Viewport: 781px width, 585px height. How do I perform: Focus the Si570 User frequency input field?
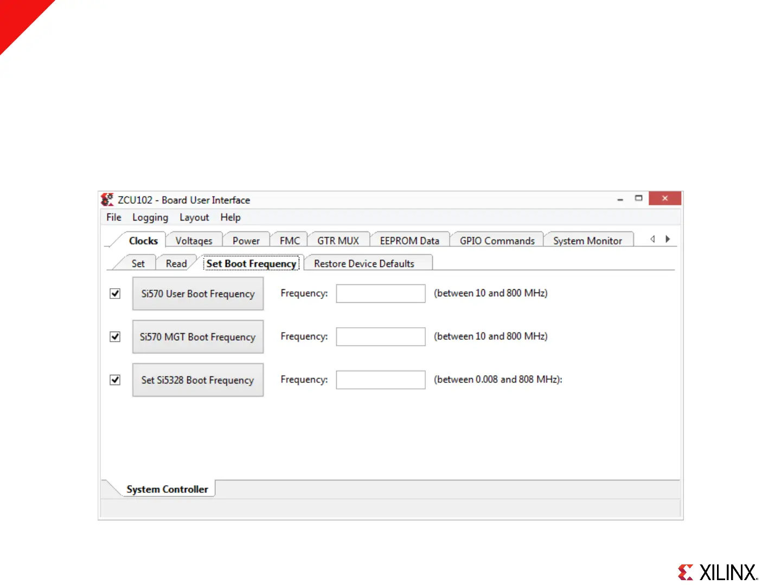click(x=381, y=294)
